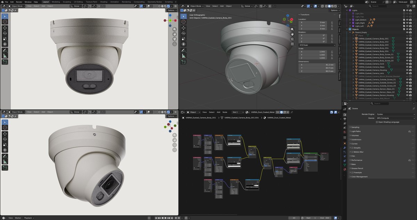Hide VARNA_Eyeball_Camera_Body_002 with its eye icon
Viewport: 417px width, 220px height.
pyautogui.click(x=407, y=42)
